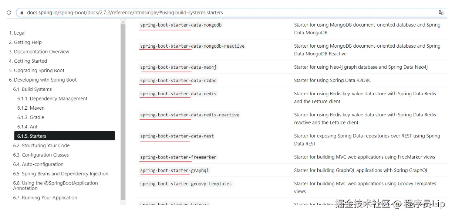Open the 1. Legal section
452x216 pixels.
point(17,33)
